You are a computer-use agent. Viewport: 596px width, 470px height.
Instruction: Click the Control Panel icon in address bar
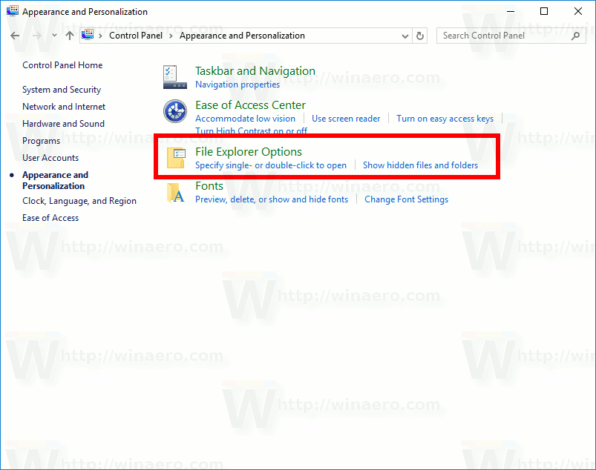pyautogui.click(x=86, y=35)
